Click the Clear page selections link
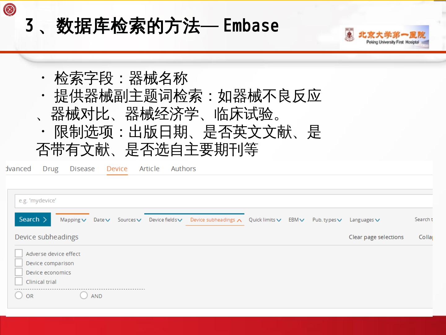 [376, 237]
